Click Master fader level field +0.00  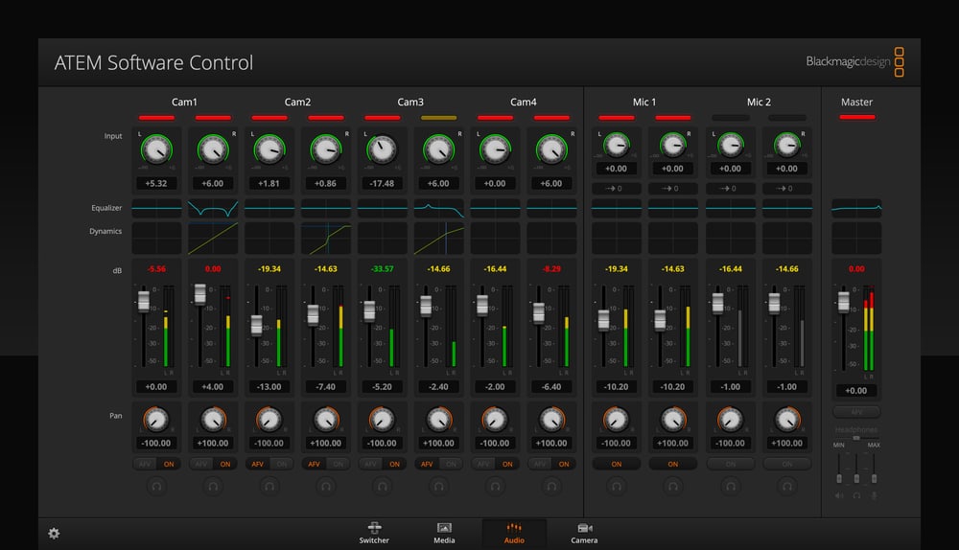pyautogui.click(x=856, y=391)
